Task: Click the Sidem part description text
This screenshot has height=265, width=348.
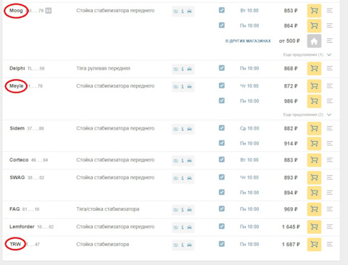Action: coord(115,128)
